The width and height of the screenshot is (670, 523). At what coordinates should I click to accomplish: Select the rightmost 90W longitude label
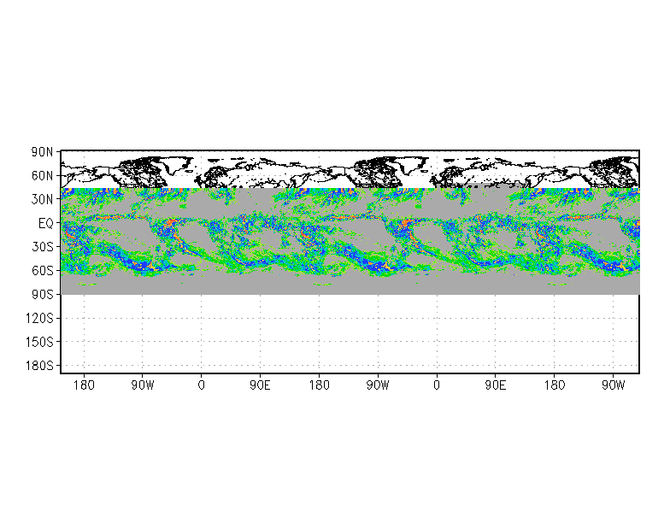613,385
